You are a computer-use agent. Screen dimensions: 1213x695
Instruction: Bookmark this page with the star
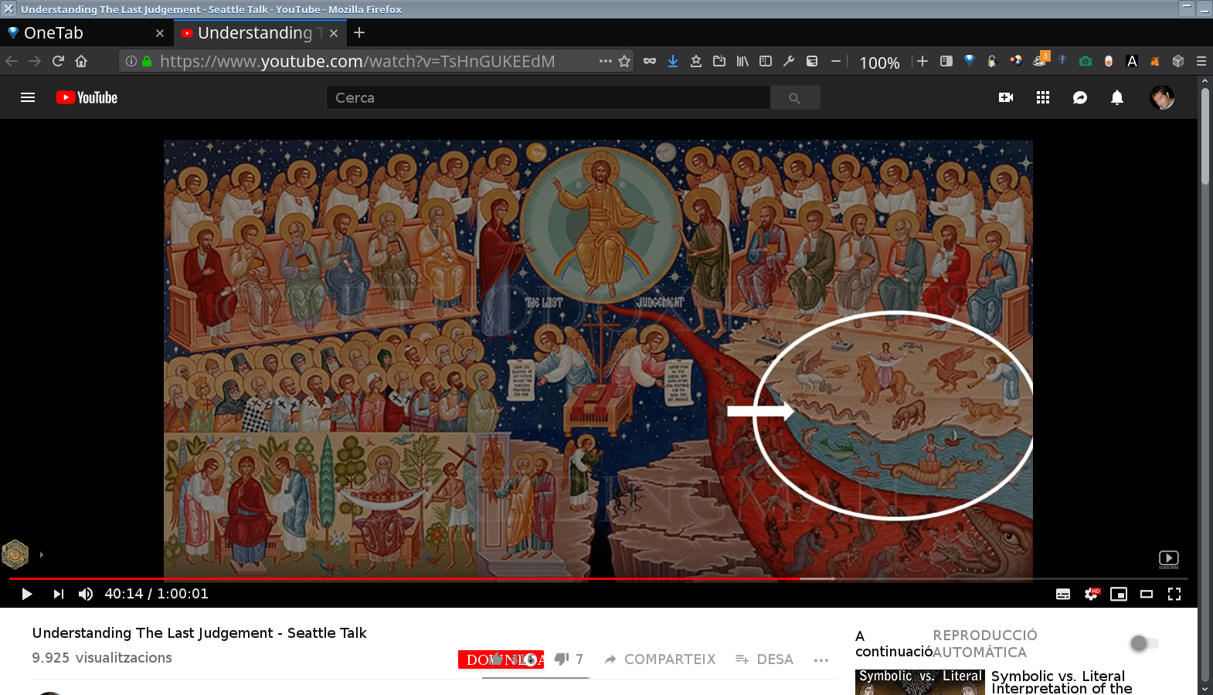pyautogui.click(x=624, y=61)
